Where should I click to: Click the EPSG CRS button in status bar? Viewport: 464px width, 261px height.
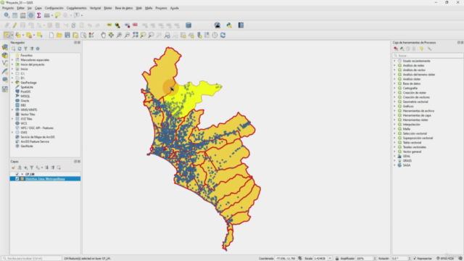[445, 258]
